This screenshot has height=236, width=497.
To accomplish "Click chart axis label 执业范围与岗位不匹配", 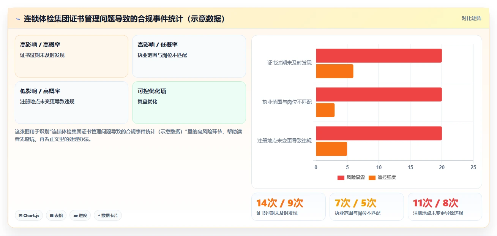I will click(287, 102).
